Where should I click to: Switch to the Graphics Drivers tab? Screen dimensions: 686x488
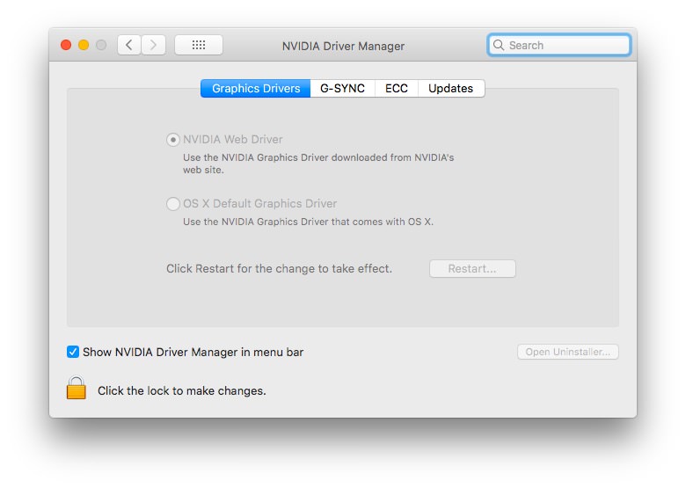pos(256,88)
